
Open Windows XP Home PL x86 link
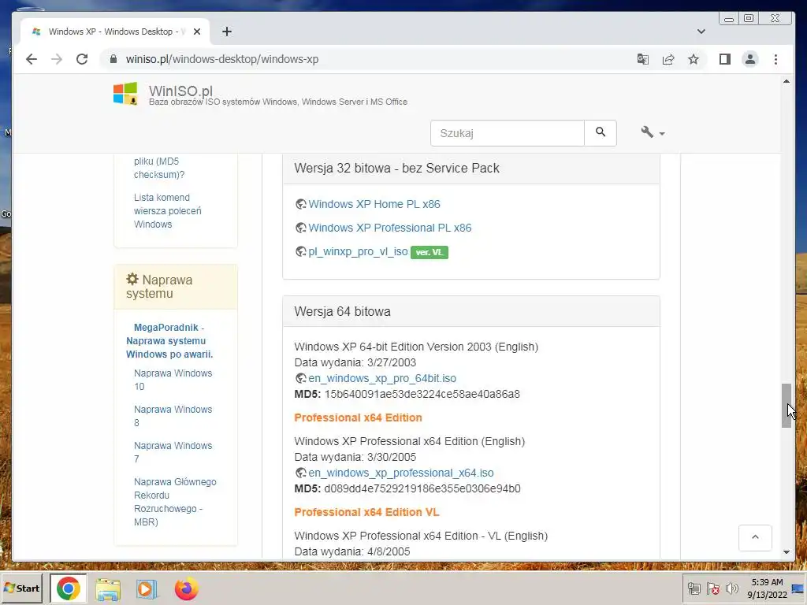pyautogui.click(x=374, y=204)
